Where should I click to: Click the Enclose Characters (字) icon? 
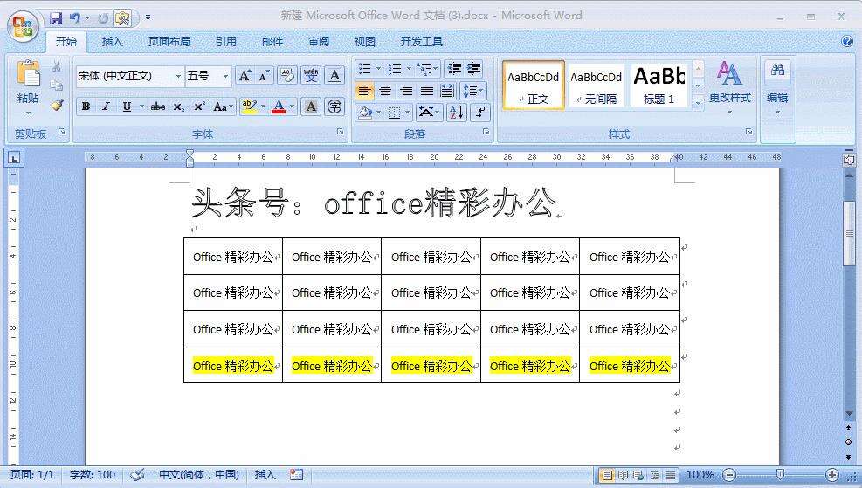[334, 107]
